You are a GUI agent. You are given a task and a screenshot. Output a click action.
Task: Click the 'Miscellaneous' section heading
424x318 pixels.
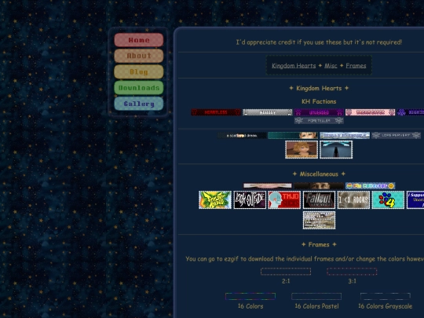pyautogui.click(x=319, y=174)
